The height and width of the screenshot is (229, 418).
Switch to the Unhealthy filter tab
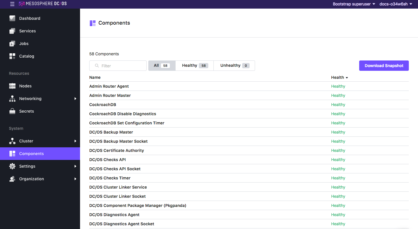pyautogui.click(x=234, y=66)
